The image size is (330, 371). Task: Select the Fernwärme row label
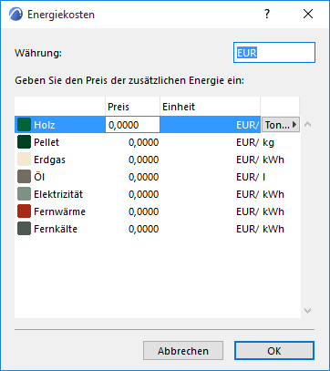(x=59, y=211)
